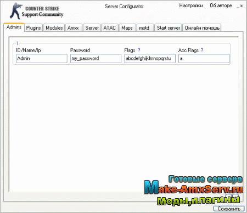Open the Настройки menu
The image size is (247, 213).
pos(191,5)
